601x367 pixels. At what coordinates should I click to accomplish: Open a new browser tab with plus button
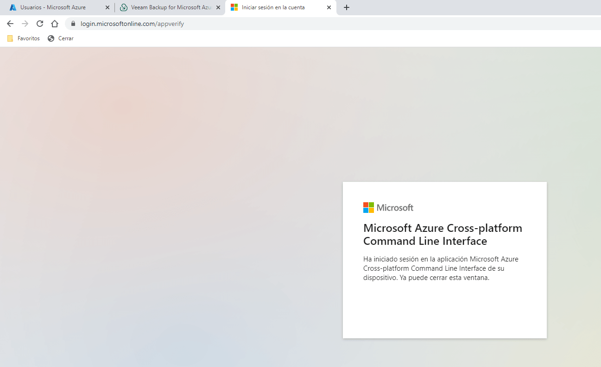click(347, 7)
